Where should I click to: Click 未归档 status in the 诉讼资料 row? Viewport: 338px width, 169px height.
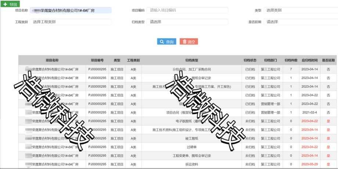(x=250, y=164)
